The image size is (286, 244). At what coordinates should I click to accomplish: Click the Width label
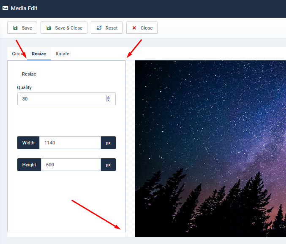click(x=28, y=143)
